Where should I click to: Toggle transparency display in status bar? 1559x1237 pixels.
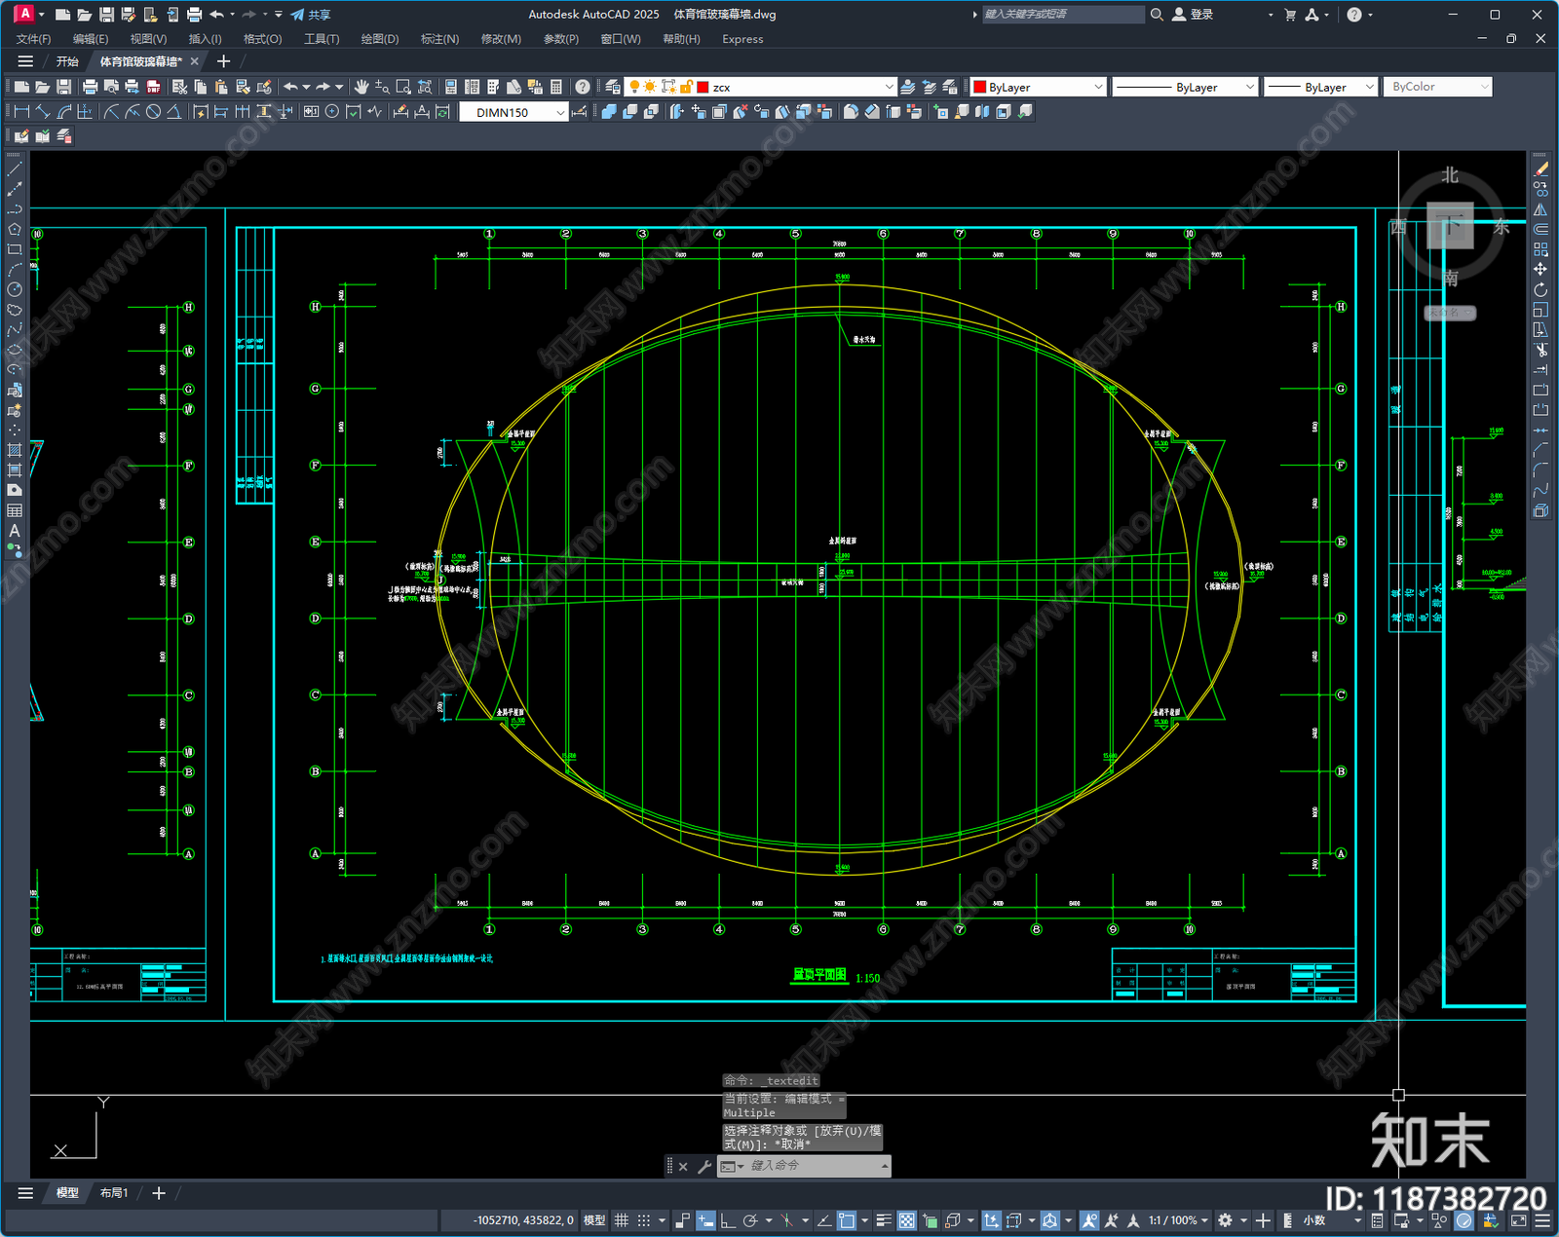pos(907,1220)
